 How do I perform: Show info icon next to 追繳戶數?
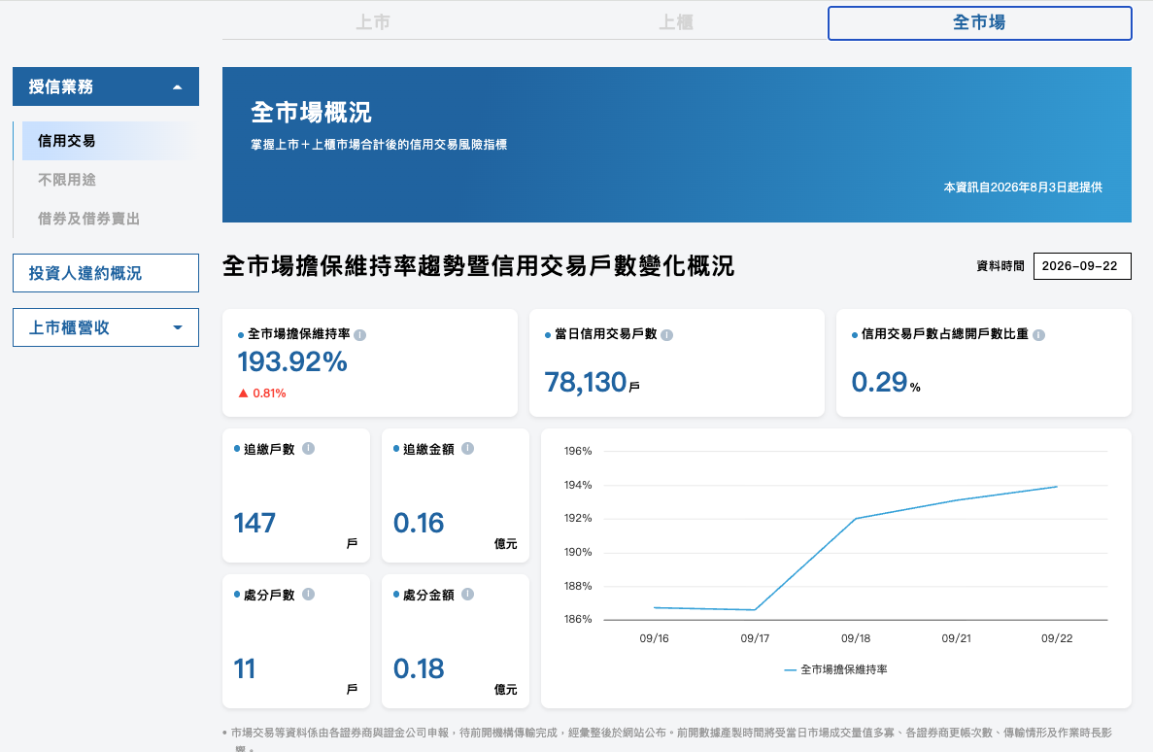coord(309,448)
